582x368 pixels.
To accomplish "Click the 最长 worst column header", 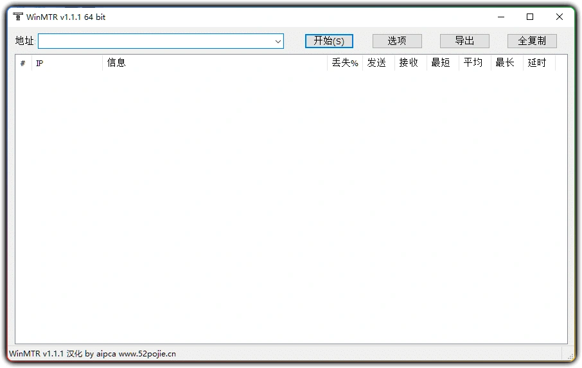I will point(507,63).
